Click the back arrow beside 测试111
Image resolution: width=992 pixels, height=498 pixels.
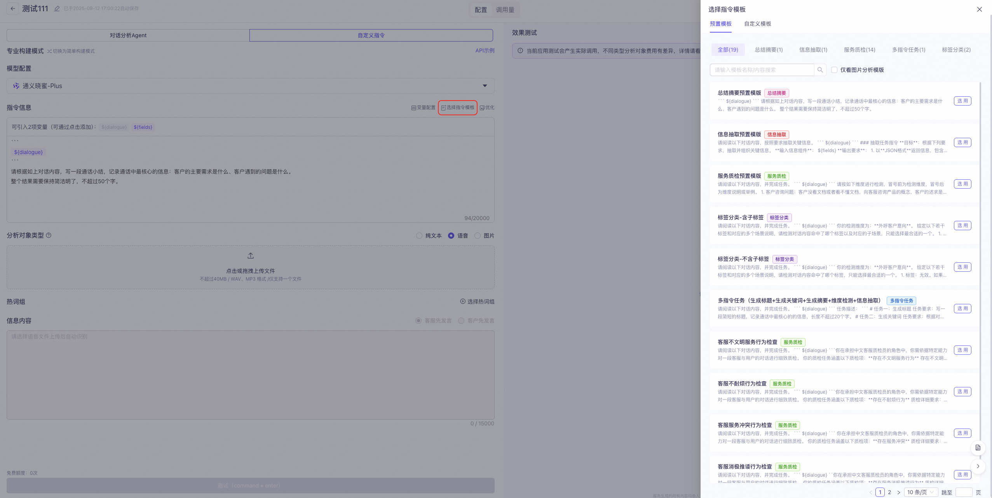[x=13, y=9]
